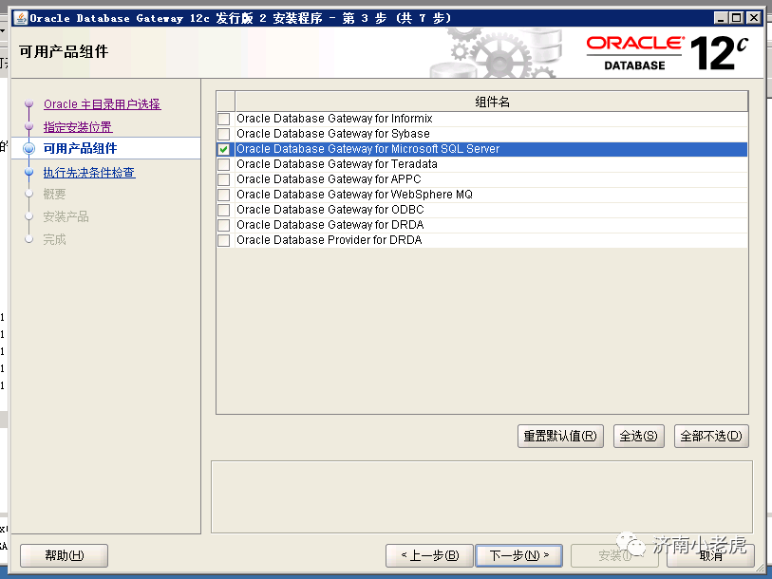Open 指定安装位置 step link

[x=78, y=127]
